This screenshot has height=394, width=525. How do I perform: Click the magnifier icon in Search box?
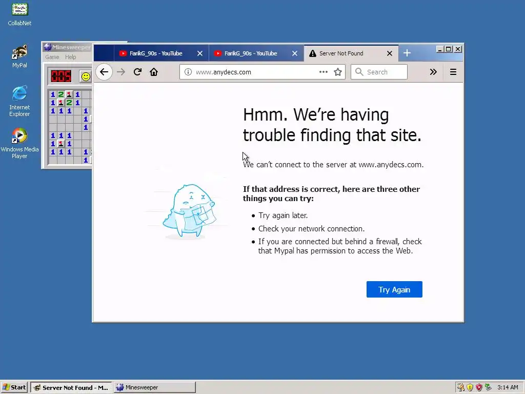pos(359,72)
